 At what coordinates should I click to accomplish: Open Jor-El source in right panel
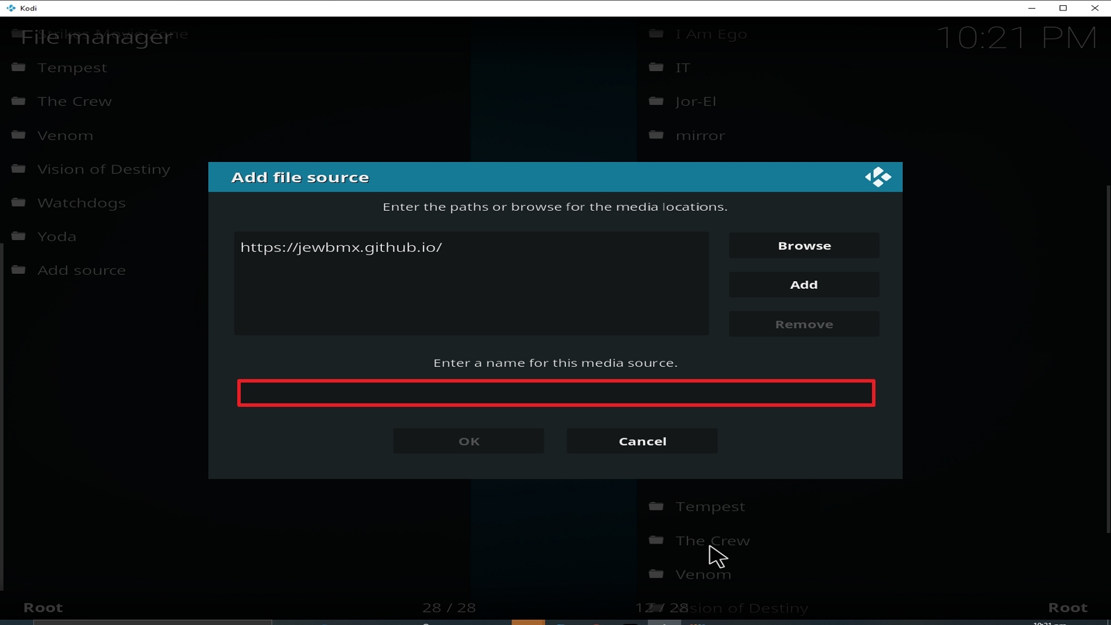coord(696,102)
